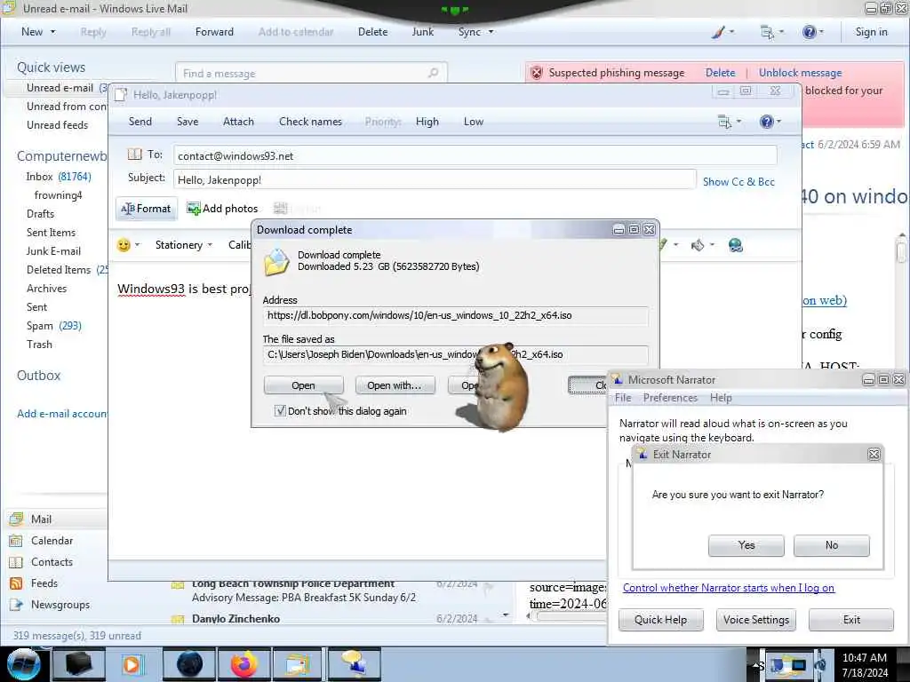Image resolution: width=910 pixels, height=682 pixels.
Task: Click the download folder icon in Download complete dialog
Action: (x=277, y=262)
